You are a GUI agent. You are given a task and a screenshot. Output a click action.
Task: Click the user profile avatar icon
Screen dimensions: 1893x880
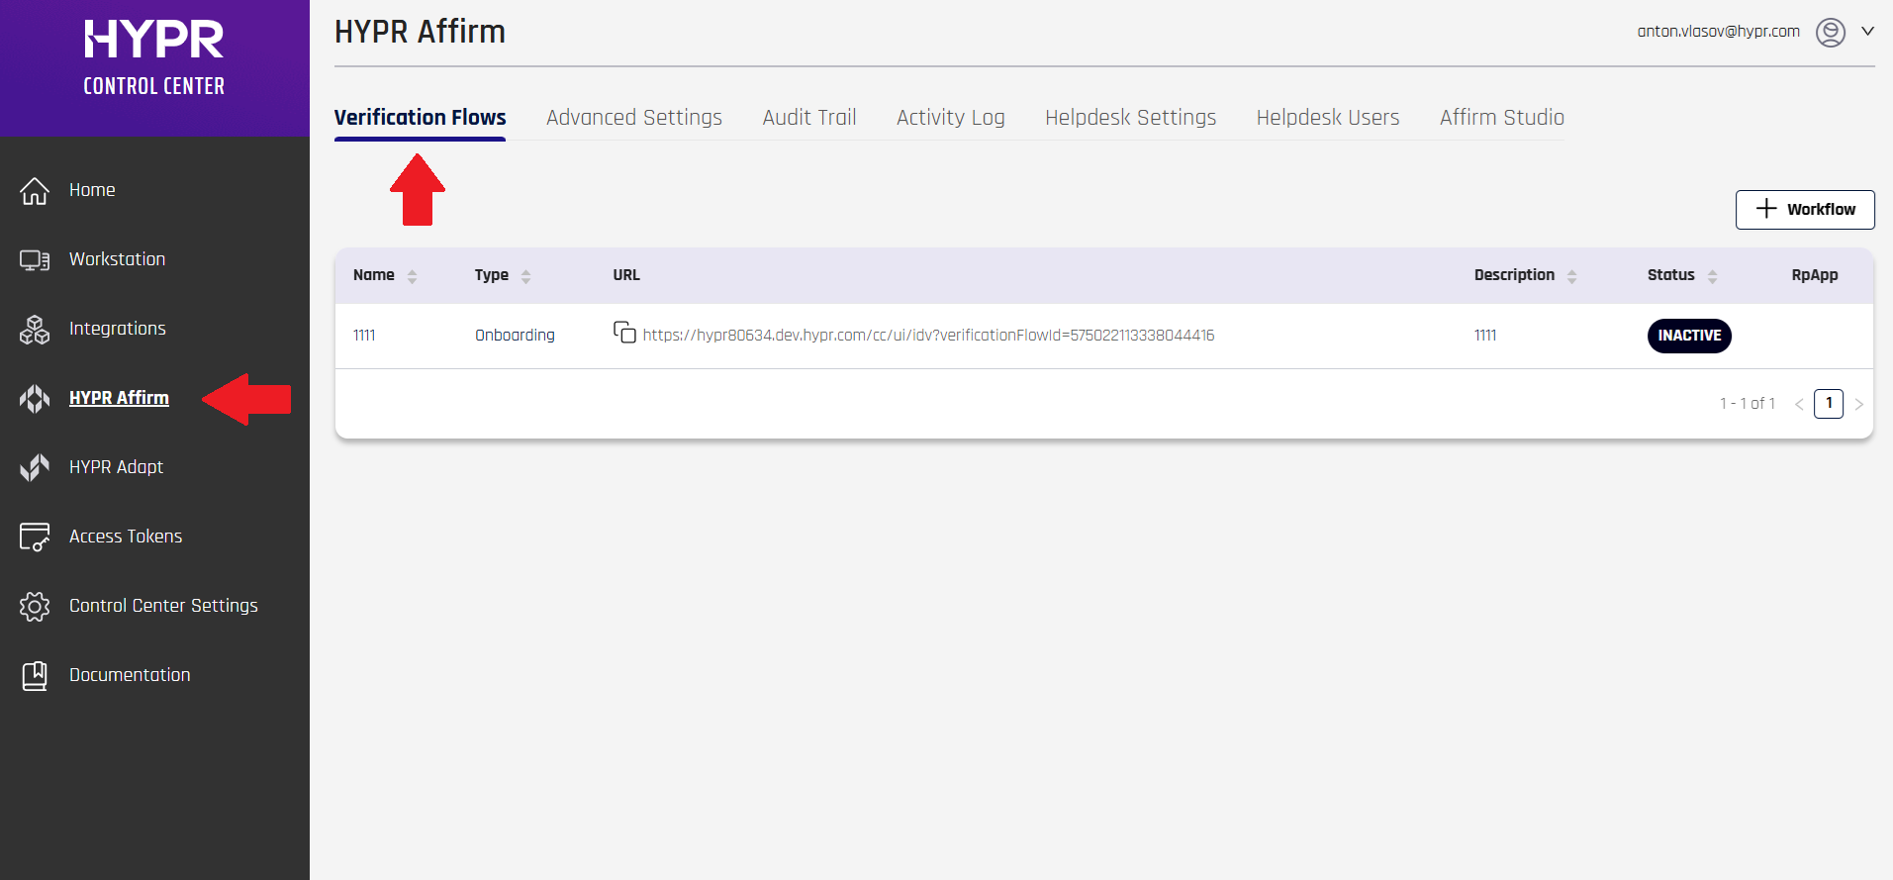[x=1830, y=33]
